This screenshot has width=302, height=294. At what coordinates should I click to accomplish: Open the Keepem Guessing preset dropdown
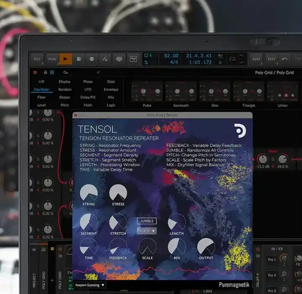(90, 285)
